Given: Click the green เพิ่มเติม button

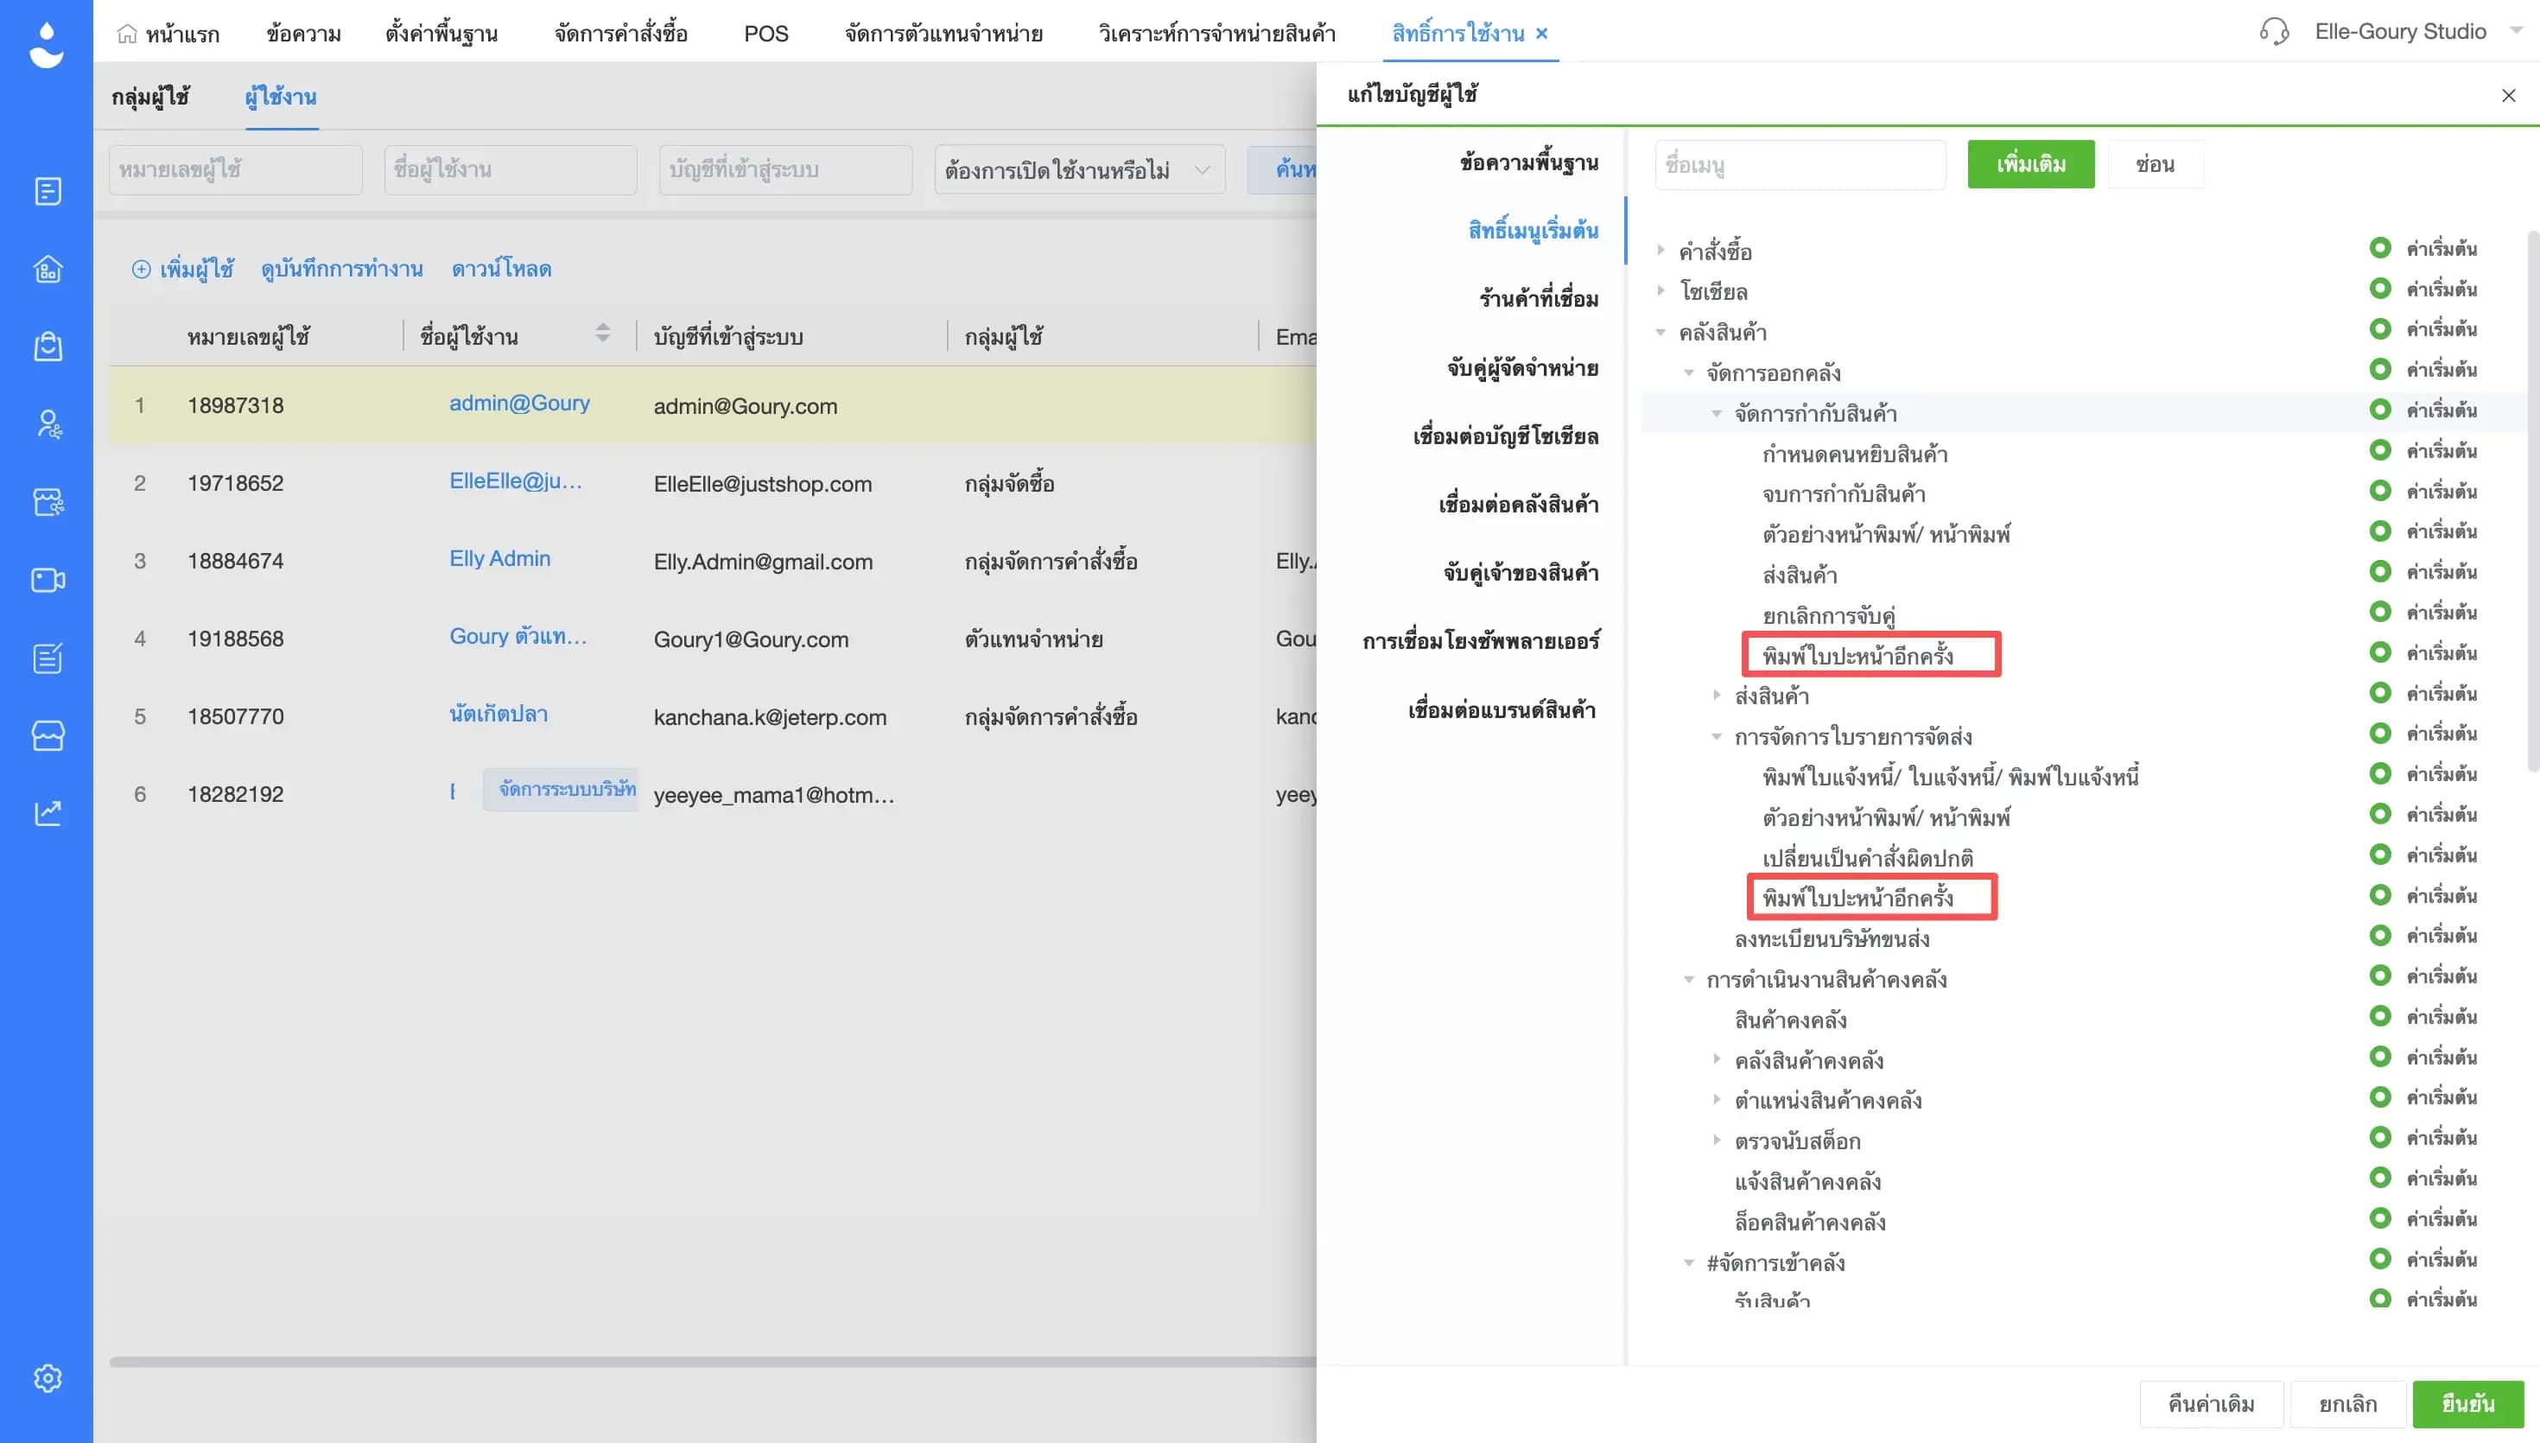Looking at the screenshot, I should [2031, 164].
